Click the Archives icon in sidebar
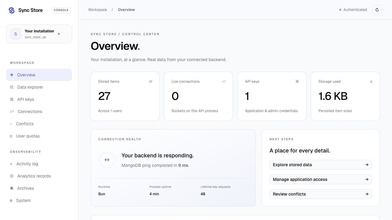This screenshot has height=220, width=392. click(x=12, y=188)
